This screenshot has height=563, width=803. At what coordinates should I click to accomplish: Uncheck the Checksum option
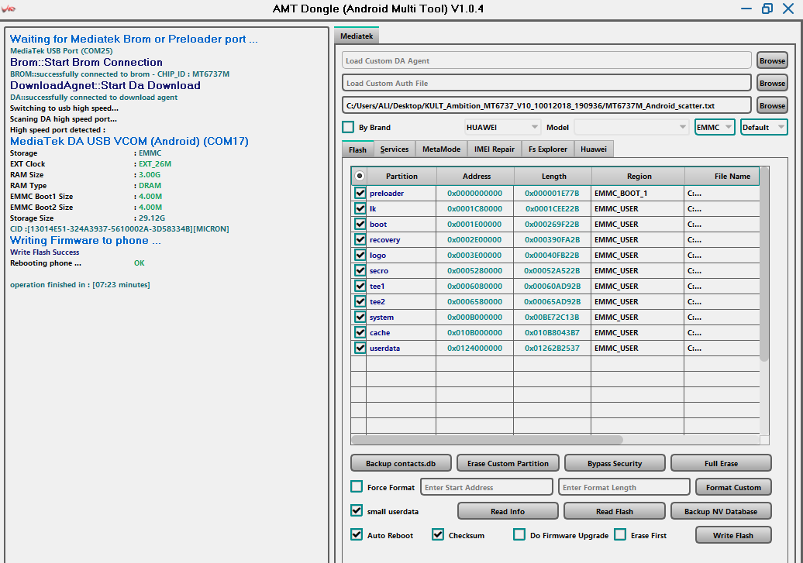point(438,534)
